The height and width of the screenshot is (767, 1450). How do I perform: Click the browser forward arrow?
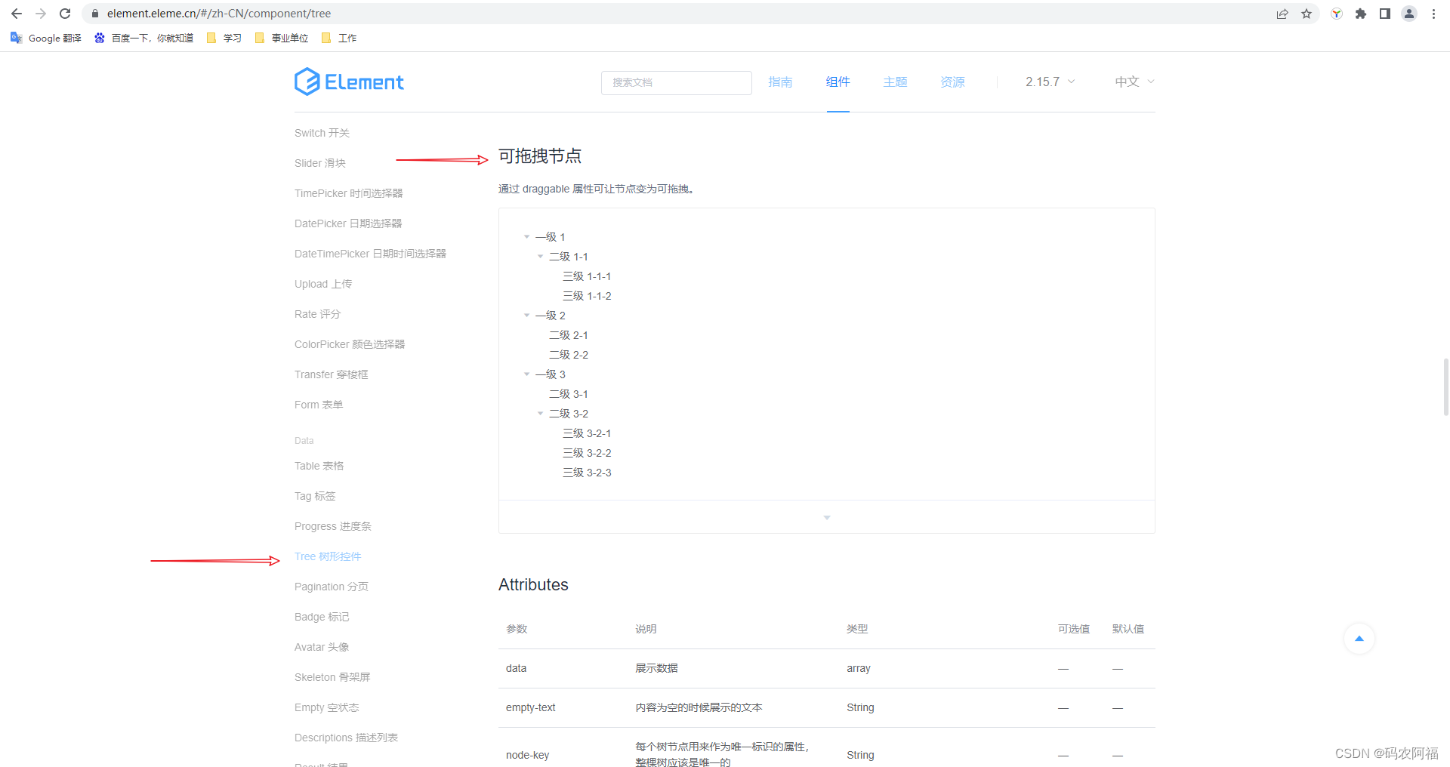click(x=41, y=14)
